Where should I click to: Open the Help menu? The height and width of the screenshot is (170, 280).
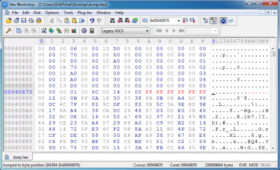click(119, 13)
